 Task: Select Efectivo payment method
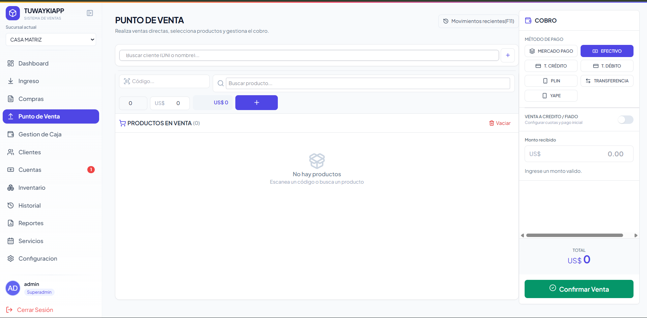607,51
